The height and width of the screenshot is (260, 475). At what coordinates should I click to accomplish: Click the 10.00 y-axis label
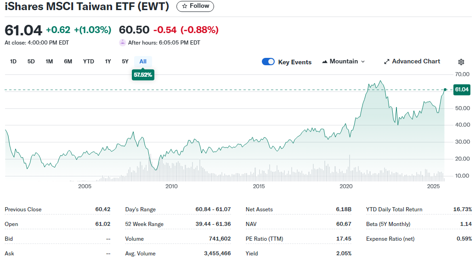pos(462,176)
